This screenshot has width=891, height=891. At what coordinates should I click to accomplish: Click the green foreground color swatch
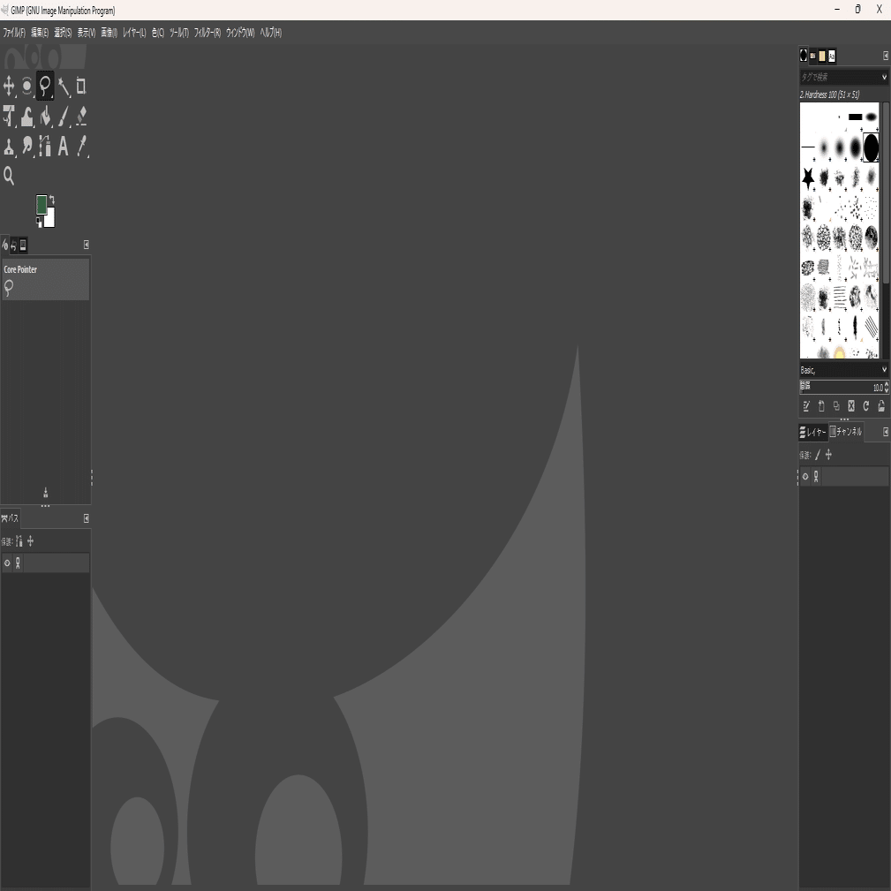coord(42,204)
